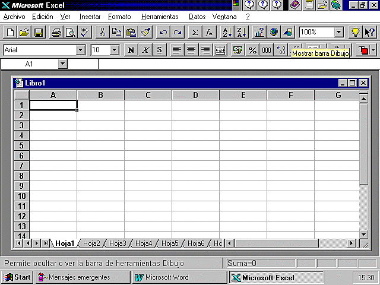Click the vertical scrollbar down arrow
This screenshot has height=285, width=380.
363,234
